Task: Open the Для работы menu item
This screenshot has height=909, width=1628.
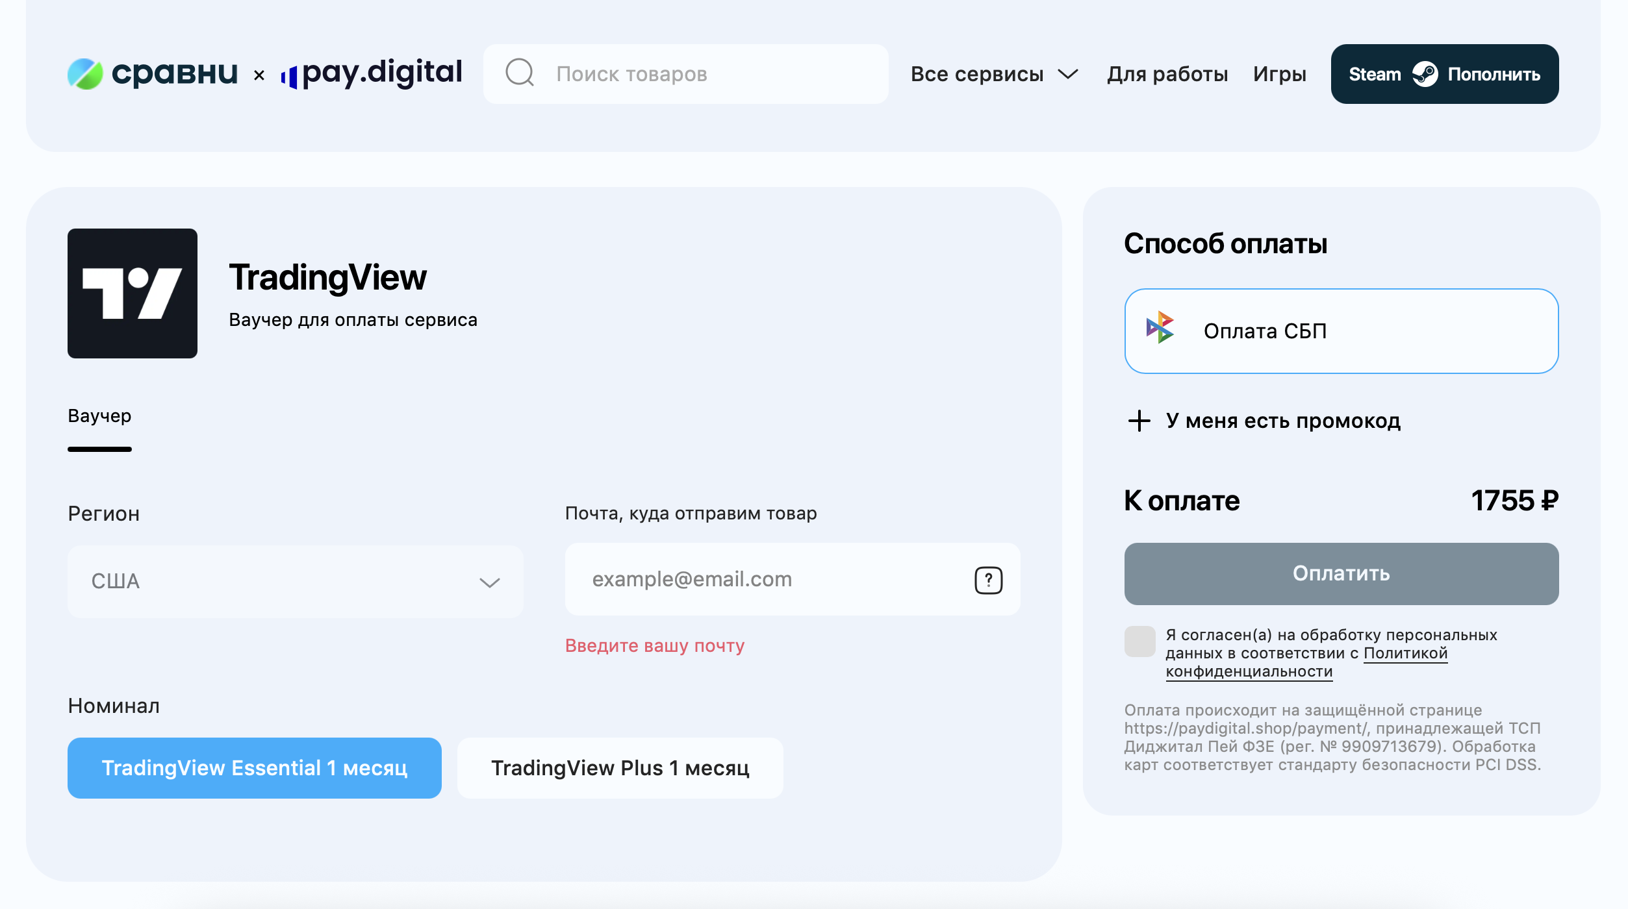Action: click(x=1167, y=74)
